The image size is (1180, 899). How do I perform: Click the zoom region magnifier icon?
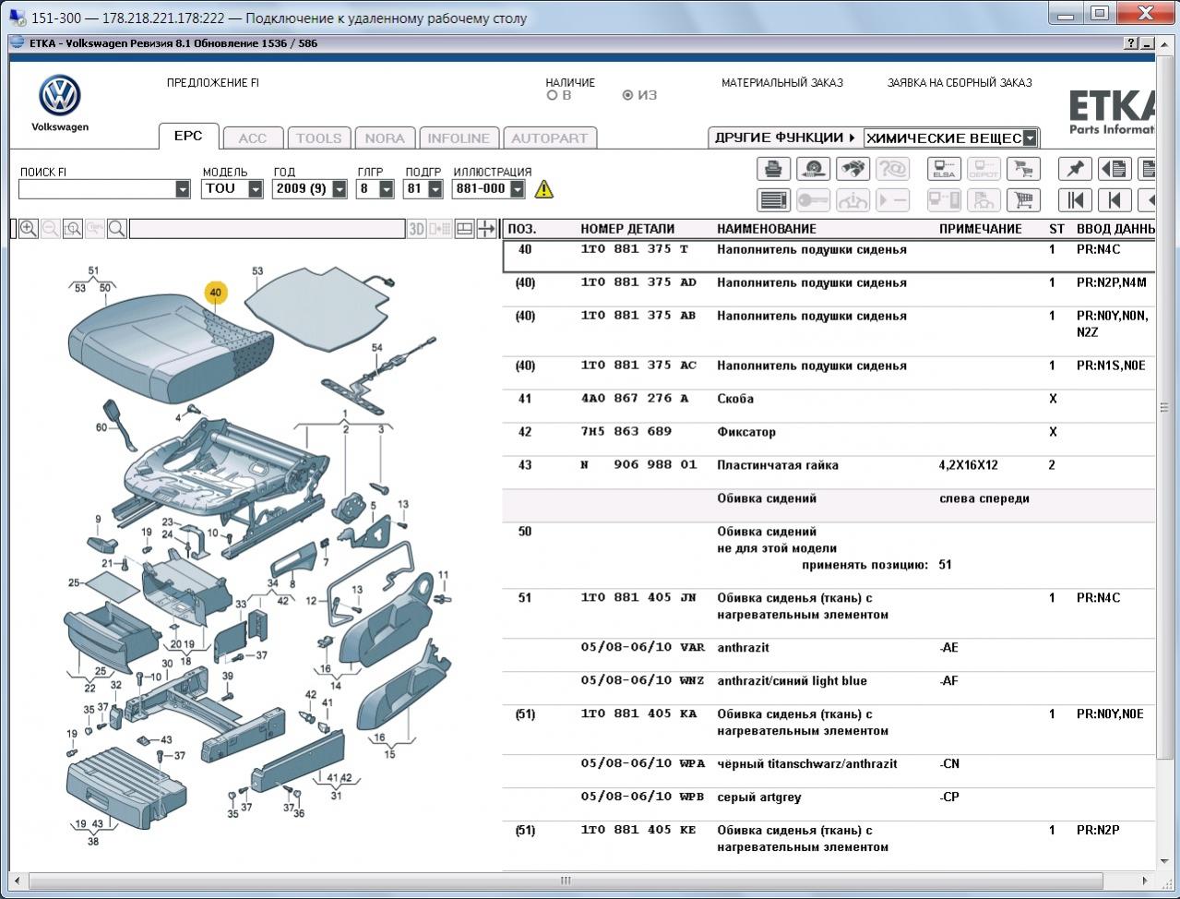click(x=73, y=229)
